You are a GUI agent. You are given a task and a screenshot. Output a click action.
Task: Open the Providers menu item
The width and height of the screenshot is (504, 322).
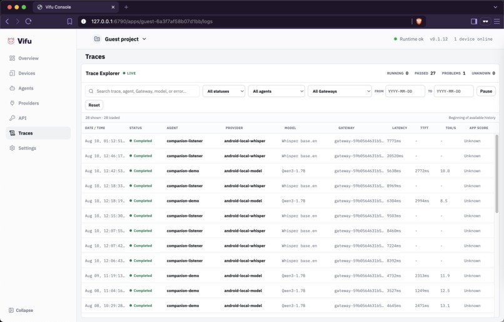click(38, 103)
